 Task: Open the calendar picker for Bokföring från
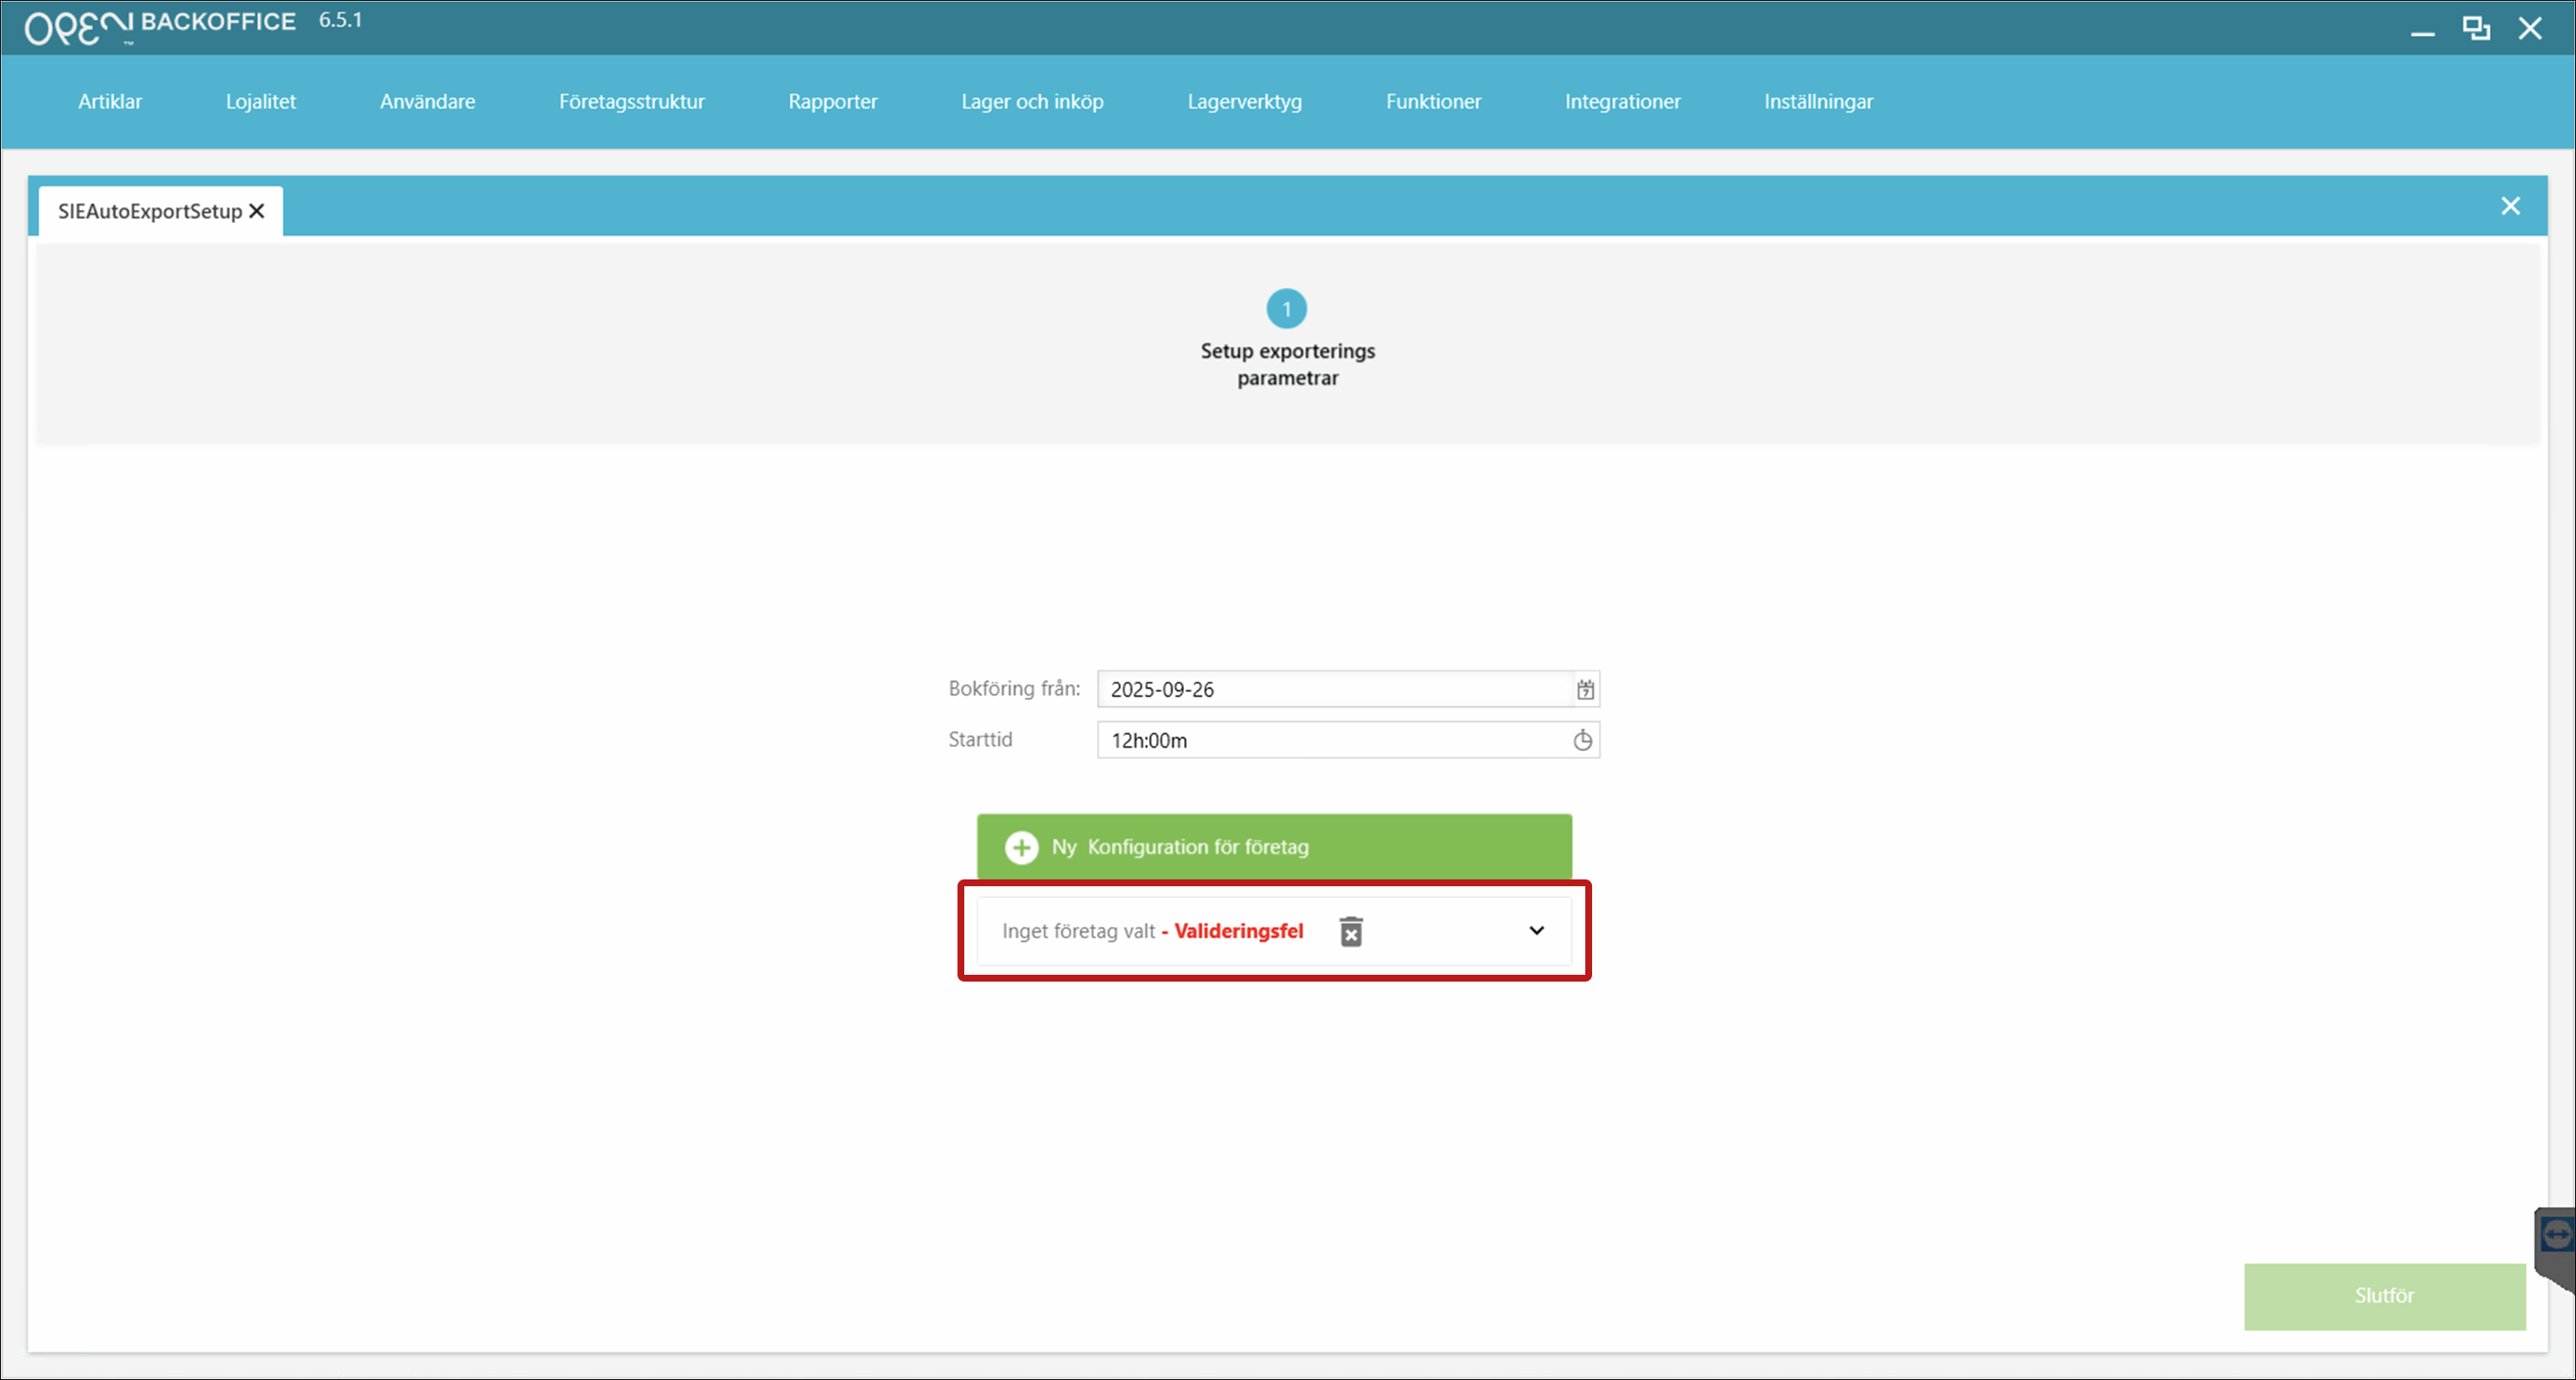[x=1585, y=690]
